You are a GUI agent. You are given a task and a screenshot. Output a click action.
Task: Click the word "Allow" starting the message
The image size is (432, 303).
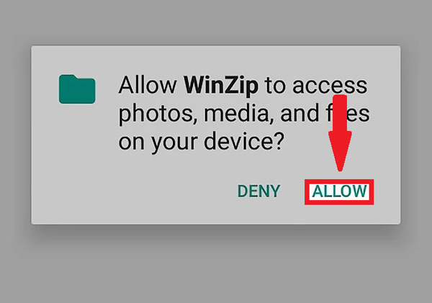tap(148, 85)
